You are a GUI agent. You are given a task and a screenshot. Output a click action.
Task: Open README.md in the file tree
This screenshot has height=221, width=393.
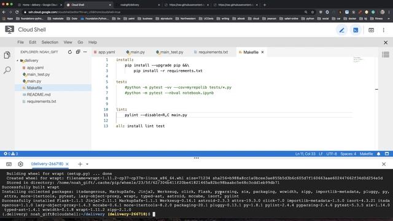click(x=39, y=95)
